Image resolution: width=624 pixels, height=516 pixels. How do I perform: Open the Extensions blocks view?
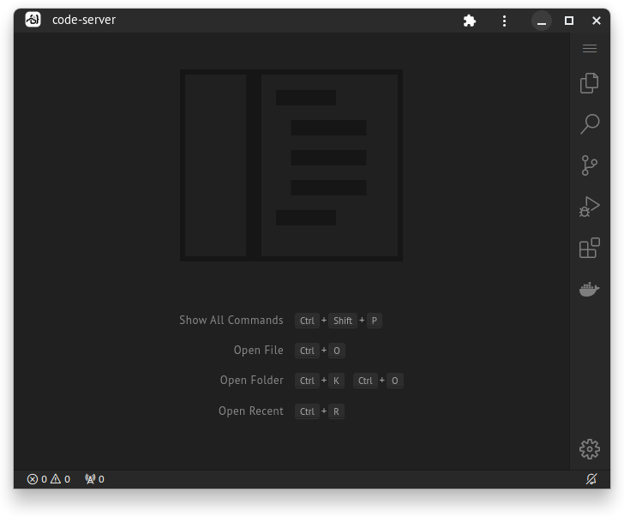[x=590, y=248]
